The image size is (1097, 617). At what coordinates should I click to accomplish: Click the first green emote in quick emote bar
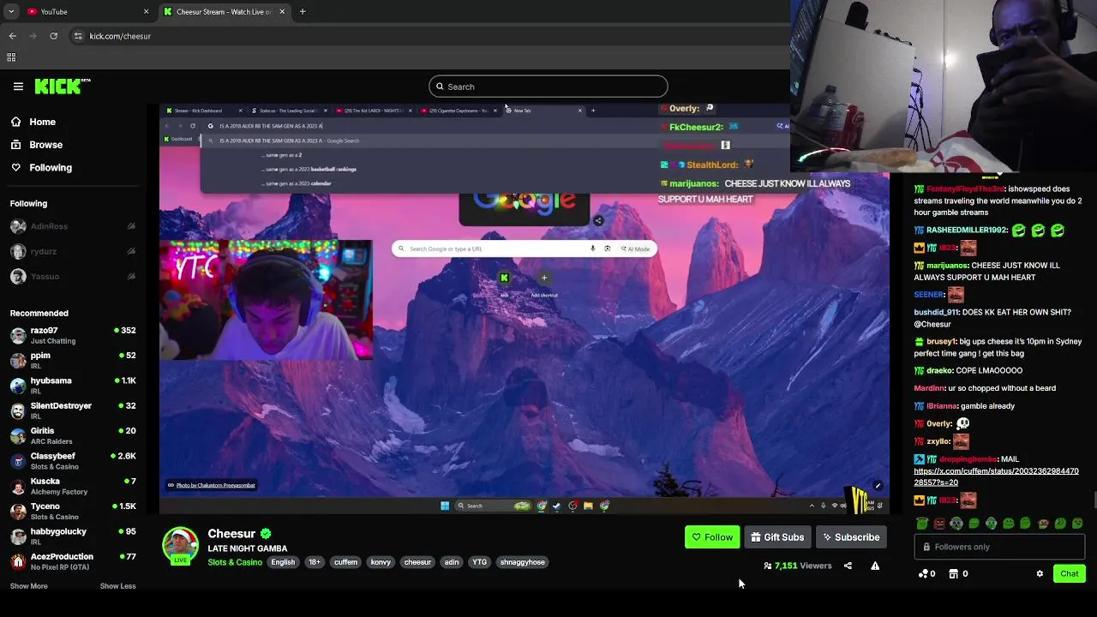tap(922, 524)
